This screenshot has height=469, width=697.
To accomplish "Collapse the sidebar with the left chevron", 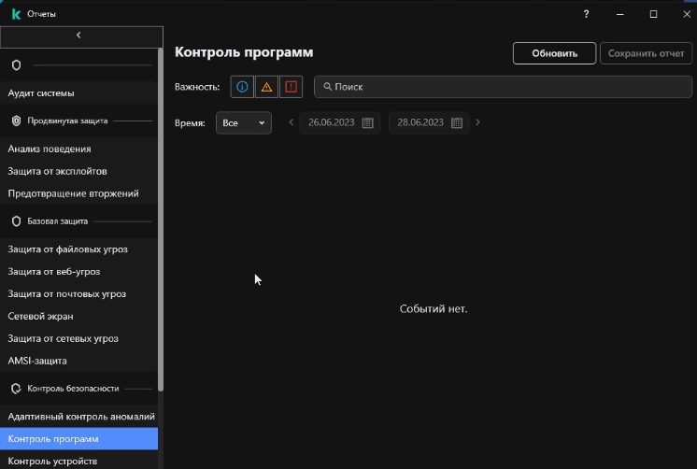I will click(x=78, y=35).
